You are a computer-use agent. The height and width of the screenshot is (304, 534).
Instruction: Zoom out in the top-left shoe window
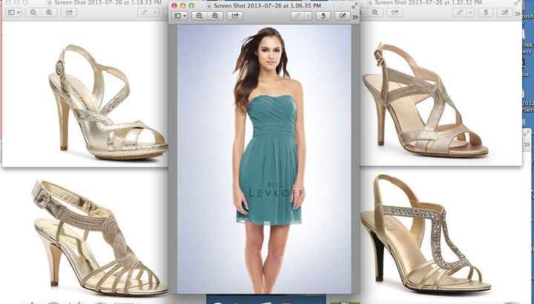(x=33, y=13)
